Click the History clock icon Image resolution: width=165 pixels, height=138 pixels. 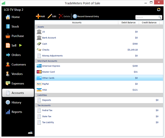(x=8, y=102)
